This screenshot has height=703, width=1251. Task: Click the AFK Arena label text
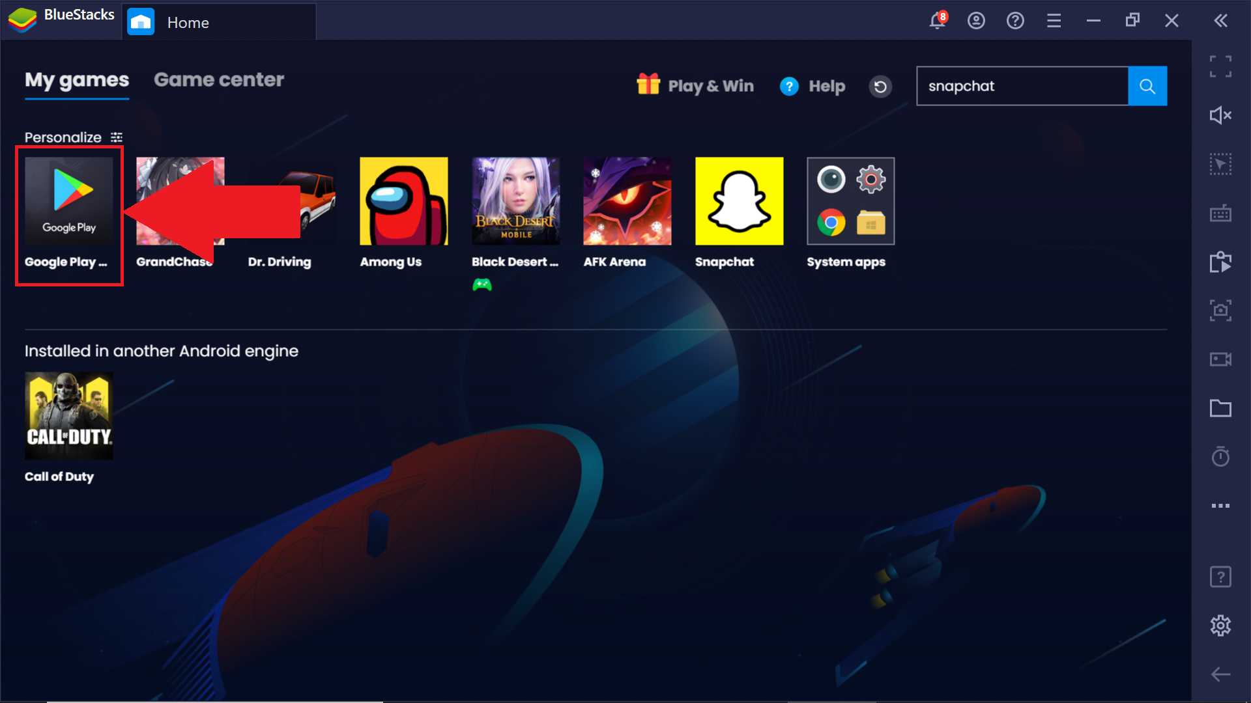(x=614, y=262)
